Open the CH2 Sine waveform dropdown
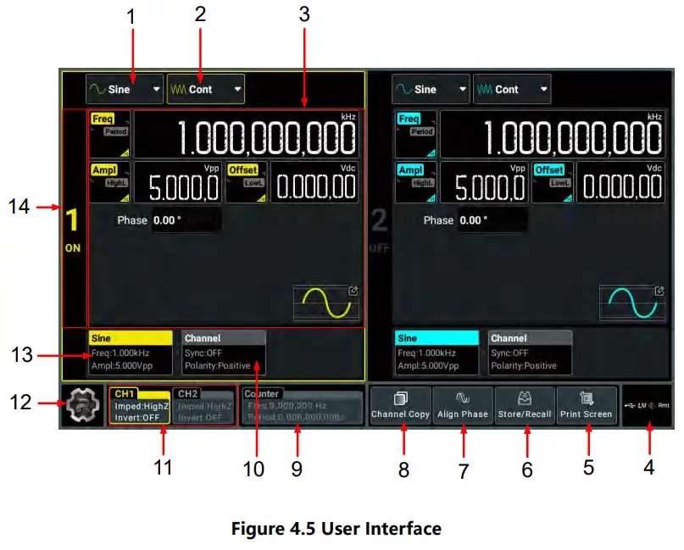This screenshot has width=684, height=550. pyautogui.click(x=431, y=89)
